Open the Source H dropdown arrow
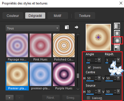The width and height of the screenshot is (124, 101). pos(99,91)
